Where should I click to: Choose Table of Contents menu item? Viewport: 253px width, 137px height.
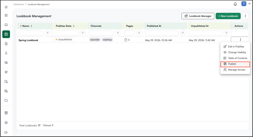[x=235, y=58]
